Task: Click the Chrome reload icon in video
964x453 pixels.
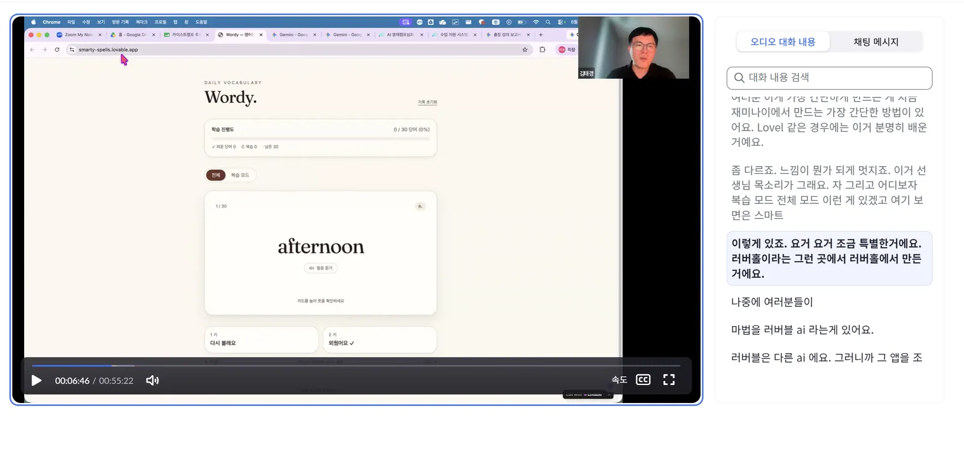Action: (x=57, y=50)
